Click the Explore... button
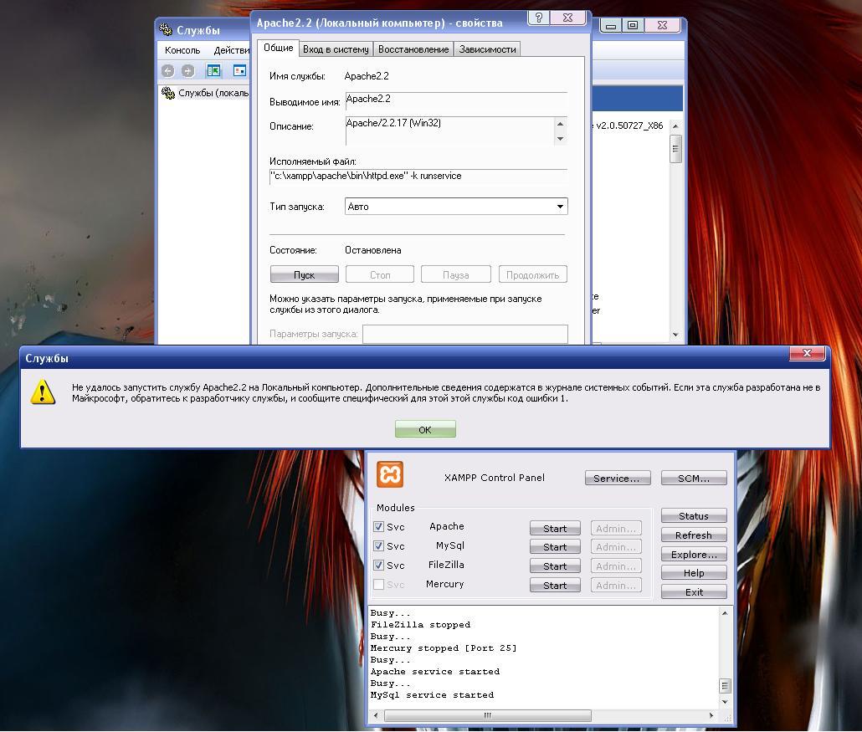The width and height of the screenshot is (862, 732). coord(694,554)
